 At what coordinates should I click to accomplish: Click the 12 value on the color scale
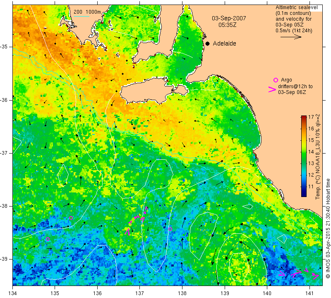pyautogui.click(x=311, y=175)
